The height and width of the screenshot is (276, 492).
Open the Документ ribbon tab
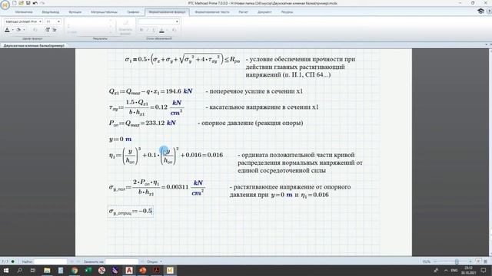[x=264, y=12]
